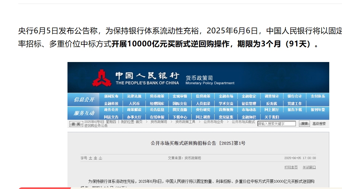Open the 货币政策 menu item
The height and width of the screenshot is (189, 342).
[157, 96]
